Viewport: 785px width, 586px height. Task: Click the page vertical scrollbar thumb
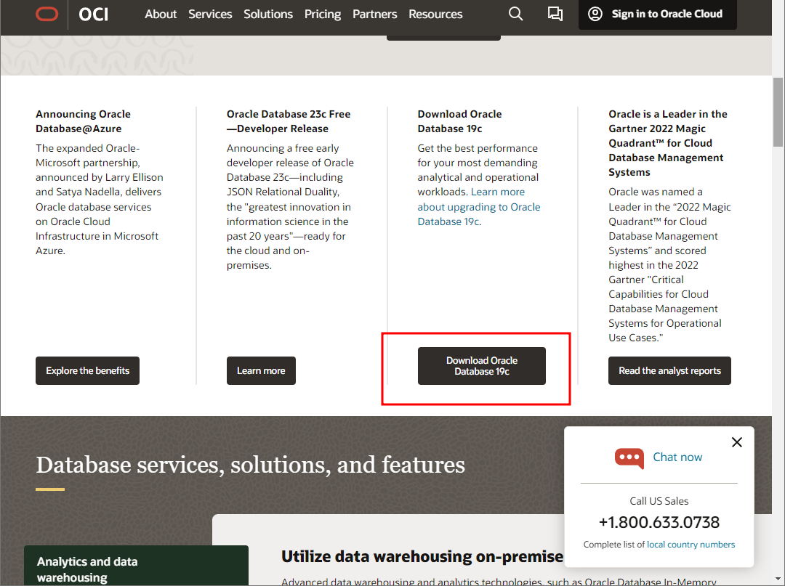point(778,112)
